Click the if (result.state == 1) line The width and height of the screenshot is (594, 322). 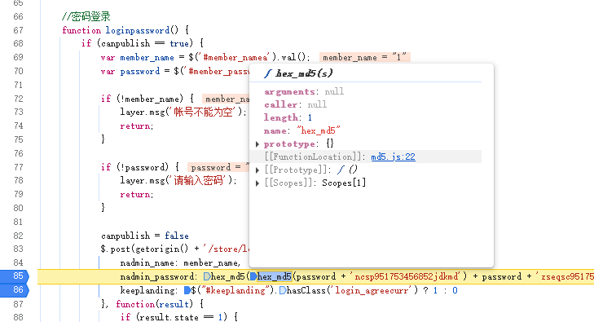(179, 317)
